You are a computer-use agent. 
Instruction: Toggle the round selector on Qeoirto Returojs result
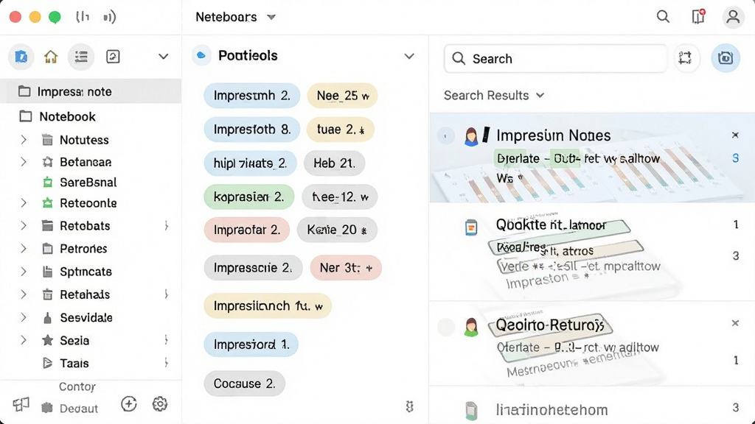(x=446, y=328)
